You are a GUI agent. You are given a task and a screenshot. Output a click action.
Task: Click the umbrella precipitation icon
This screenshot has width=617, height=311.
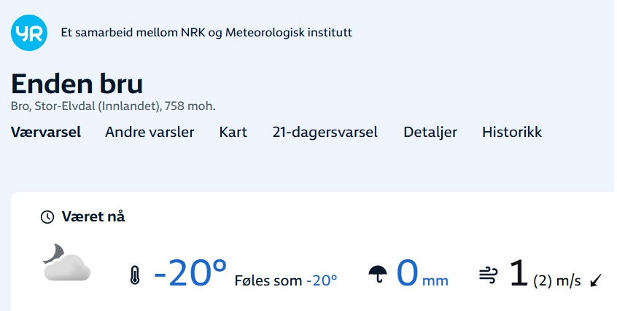pyautogui.click(x=377, y=275)
